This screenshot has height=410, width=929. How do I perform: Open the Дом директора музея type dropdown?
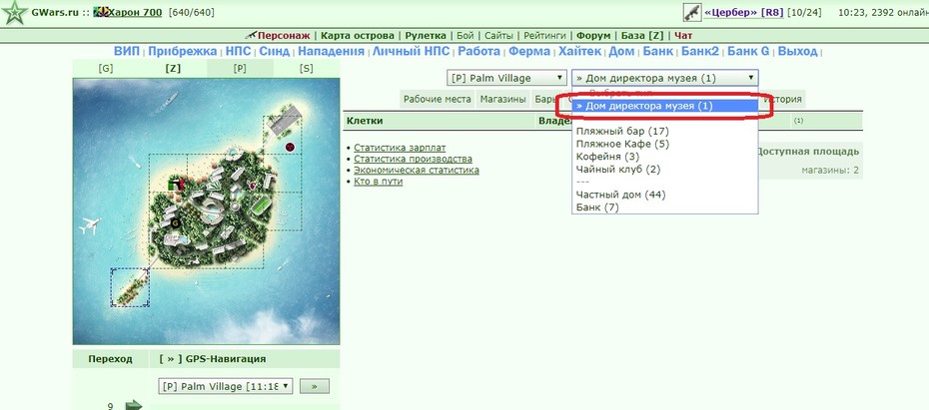pyautogui.click(x=664, y=78)
